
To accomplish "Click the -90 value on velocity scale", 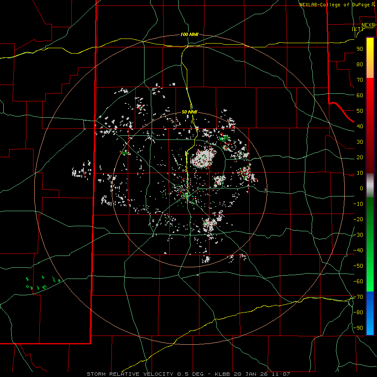I will [x=358, y=328].
